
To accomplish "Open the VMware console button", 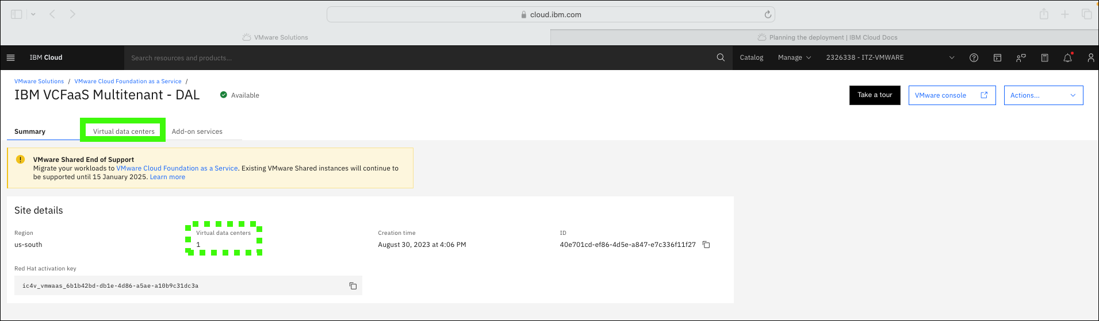I will (952, 95).
